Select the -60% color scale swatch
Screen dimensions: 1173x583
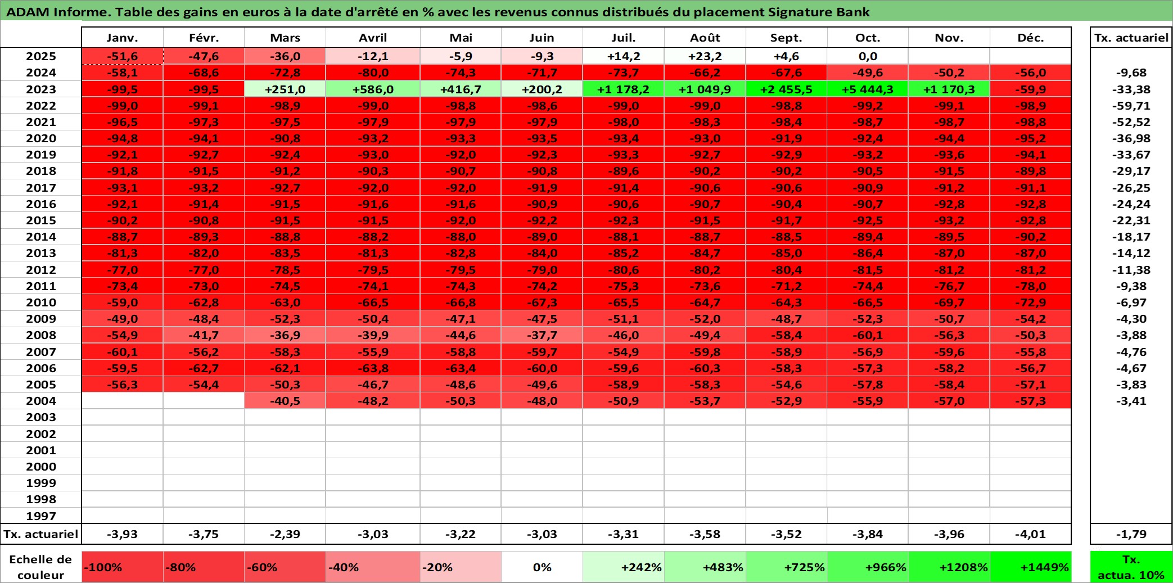point(285,567)
